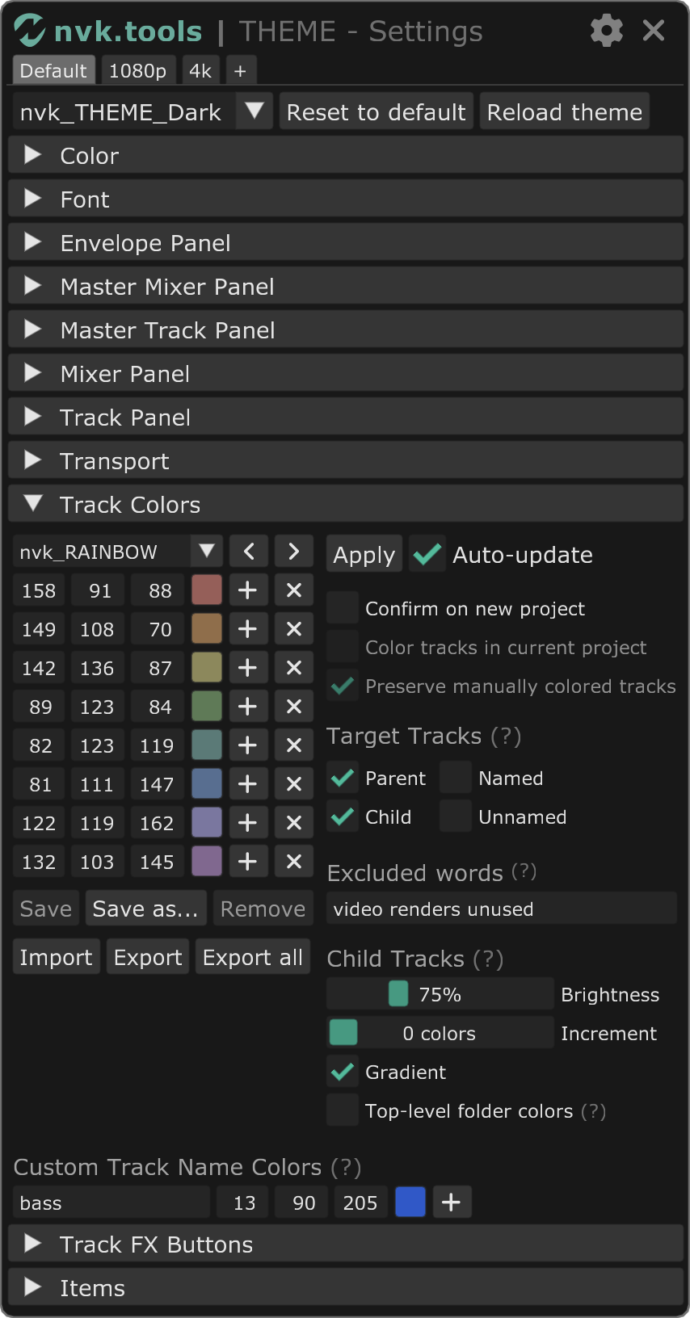Open the nvk_THEME_Dark theme dropdown
The image size is (690, 1318).
click(x=253, y=111)
